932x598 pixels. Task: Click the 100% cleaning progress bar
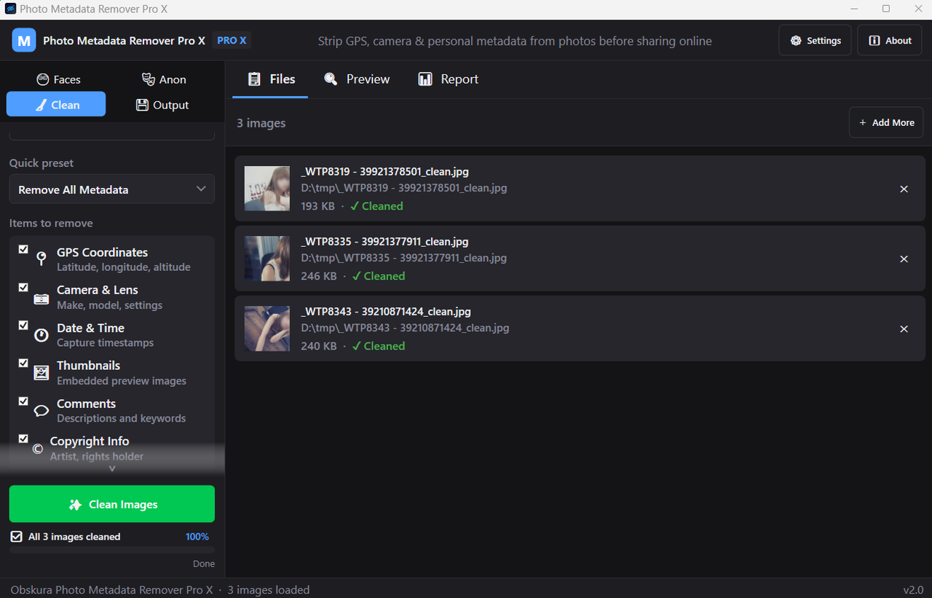(112, 548)
